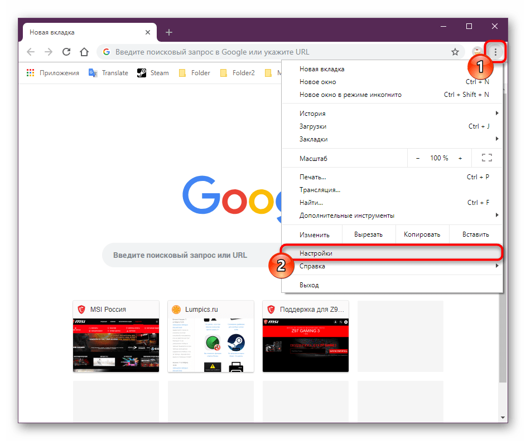
Task: Toggle fullscreen mode icon in Масштаб row
Action: pos(486,158)
